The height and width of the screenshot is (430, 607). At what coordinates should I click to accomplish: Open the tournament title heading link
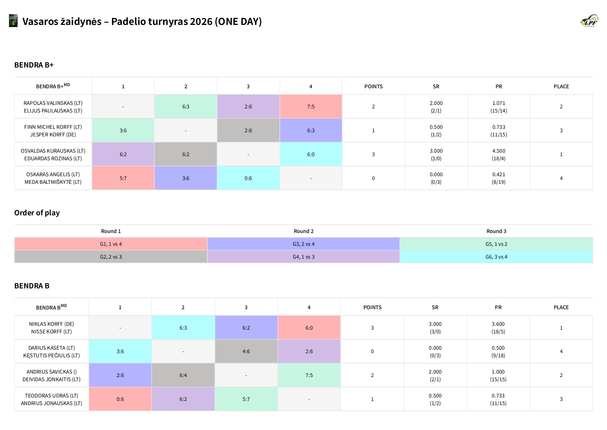(x=142, y=21)
